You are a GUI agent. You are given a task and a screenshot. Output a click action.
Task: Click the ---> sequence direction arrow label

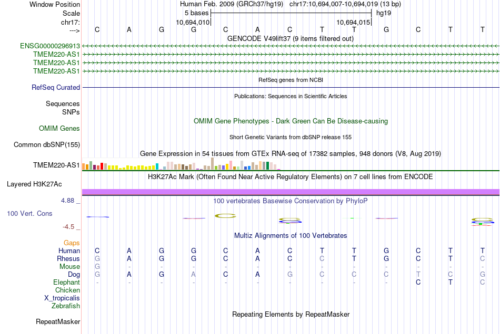[74, 30]
